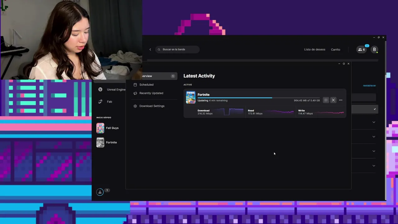
Task: Click '964.45 MB of 5.49 GB' text
Action: 307,100
